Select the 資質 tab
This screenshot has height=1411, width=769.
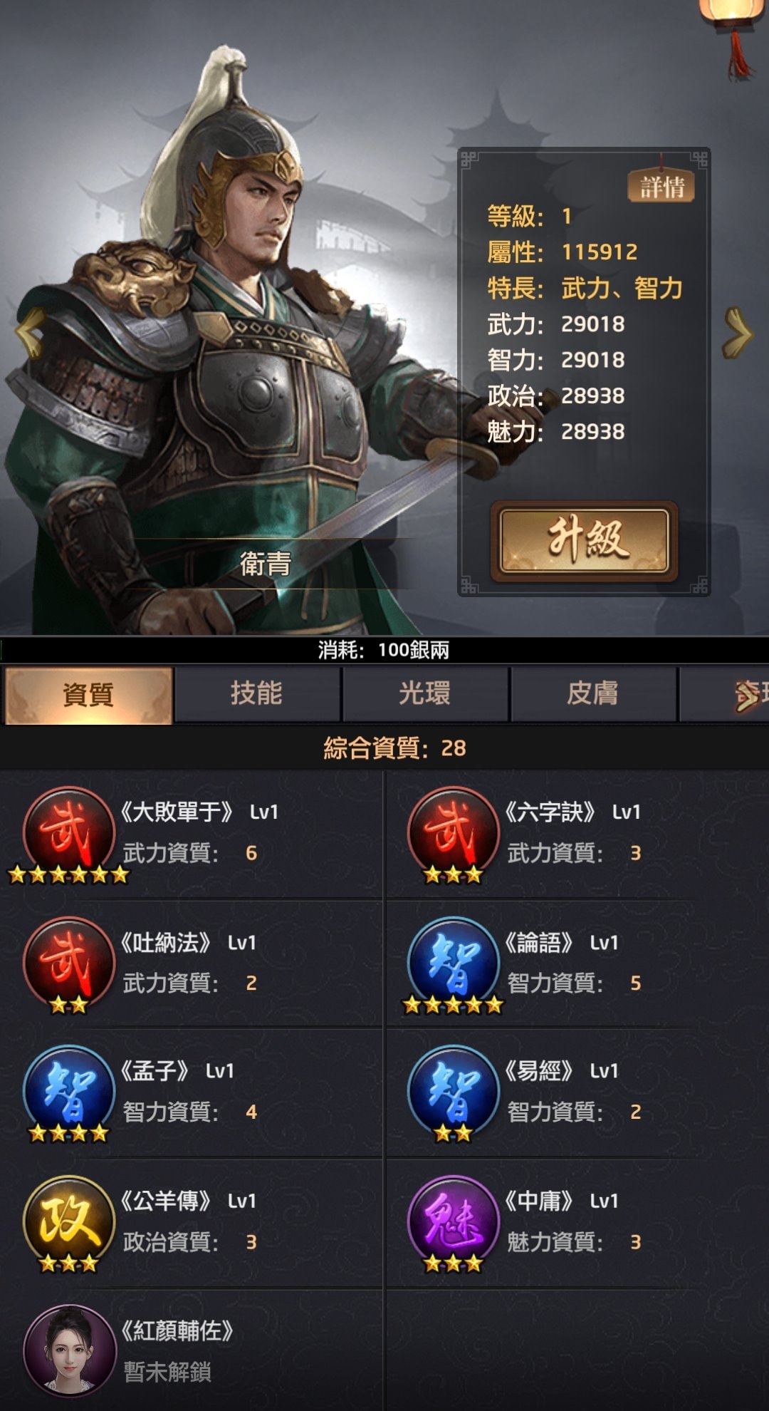pos(88,695)
